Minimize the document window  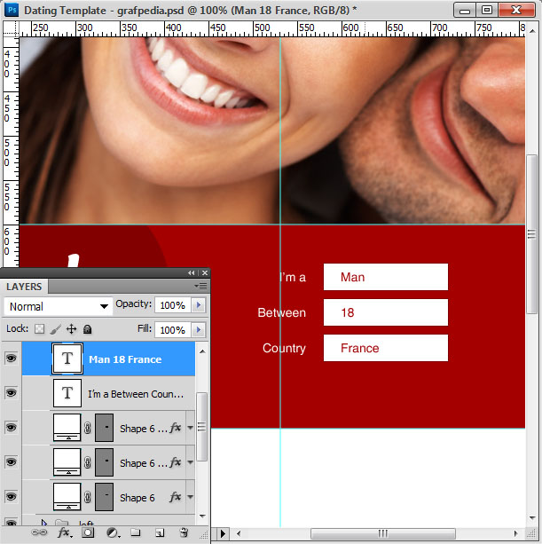click(464, 10)
